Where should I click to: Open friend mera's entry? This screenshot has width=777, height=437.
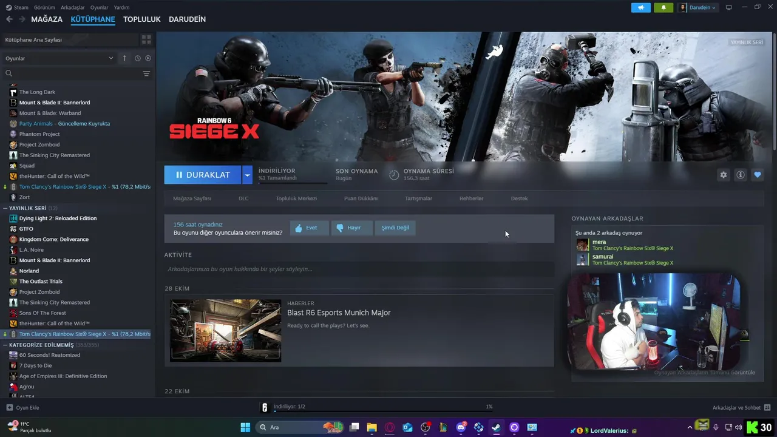point(625,245)
